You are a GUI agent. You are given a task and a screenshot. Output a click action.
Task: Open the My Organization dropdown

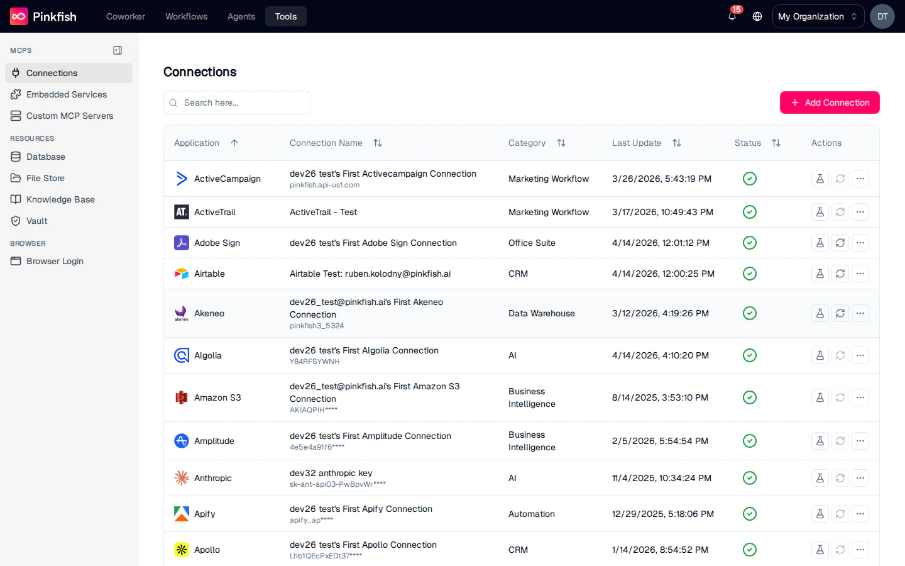coord(818,16)
